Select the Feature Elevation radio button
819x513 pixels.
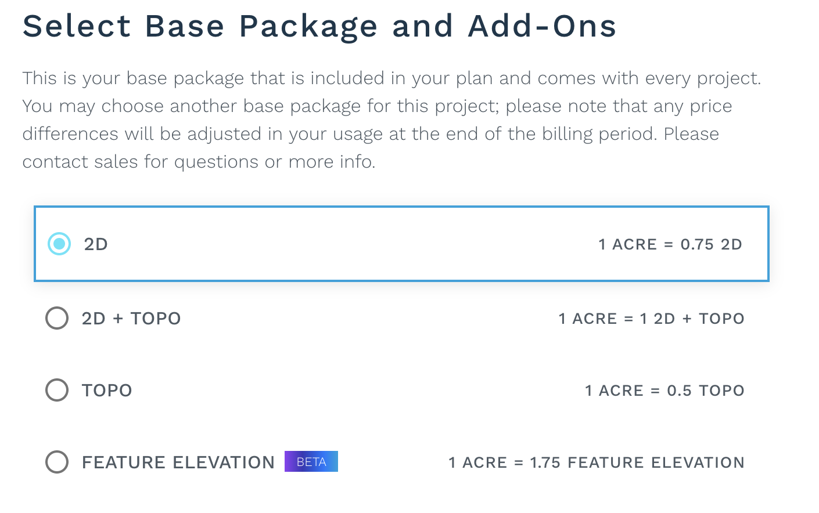pos(57,462)
